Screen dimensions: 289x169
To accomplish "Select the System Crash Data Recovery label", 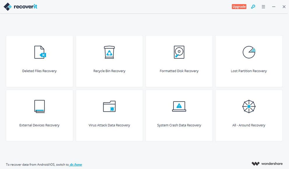I will pos(179,125).
